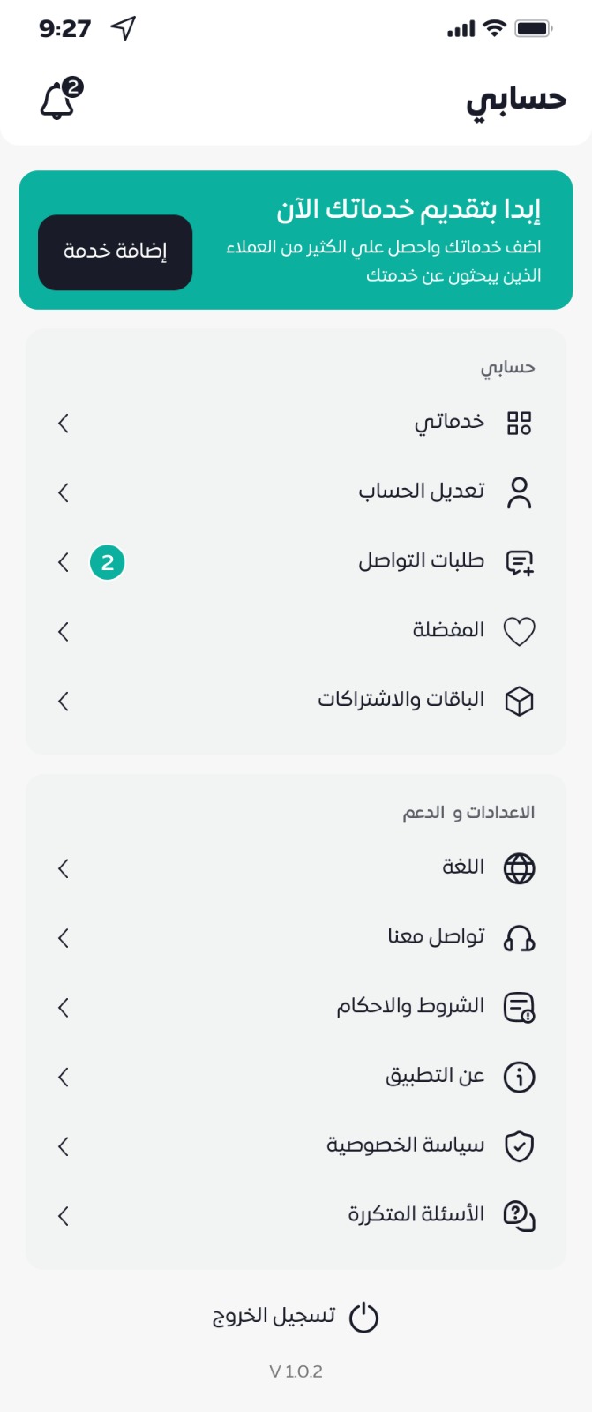Open notifications bell icon

58,100
